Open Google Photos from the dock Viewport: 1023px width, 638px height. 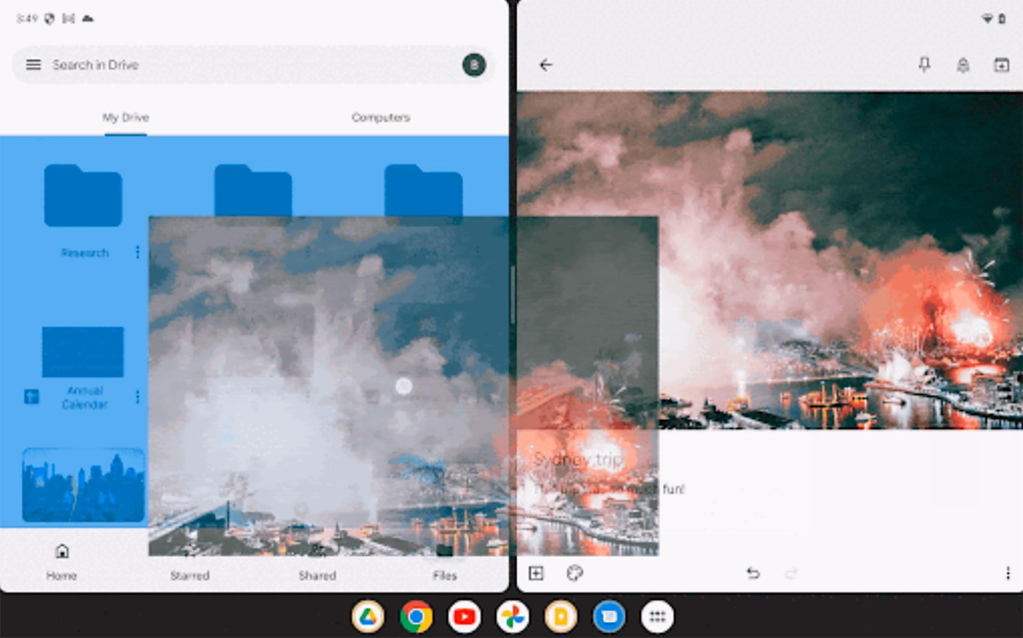514,615
